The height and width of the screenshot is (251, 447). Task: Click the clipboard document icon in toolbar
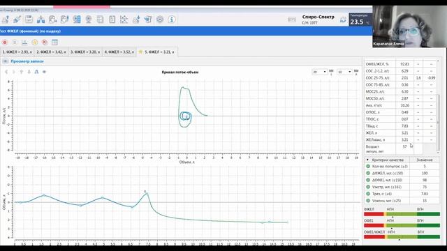tap(112, 20)
